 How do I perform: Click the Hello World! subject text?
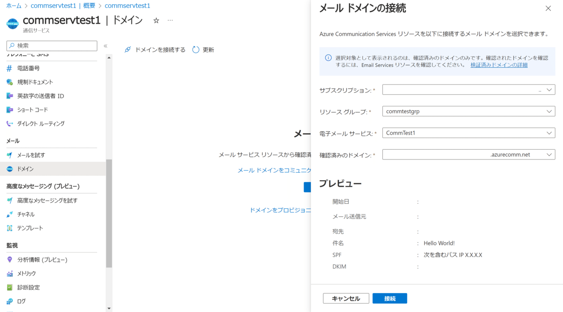[x=439, y=243]
